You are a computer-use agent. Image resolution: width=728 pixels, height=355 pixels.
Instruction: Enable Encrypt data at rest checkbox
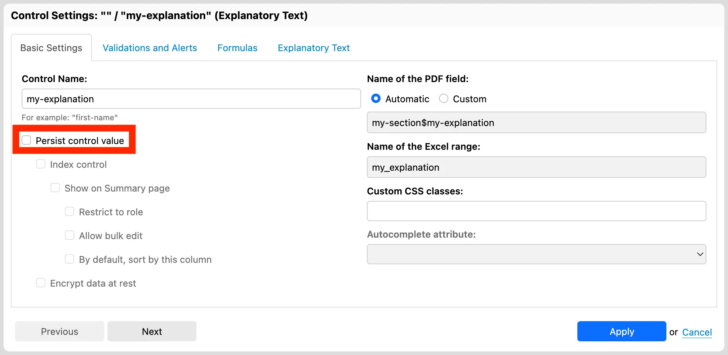(x=41, y=283)
